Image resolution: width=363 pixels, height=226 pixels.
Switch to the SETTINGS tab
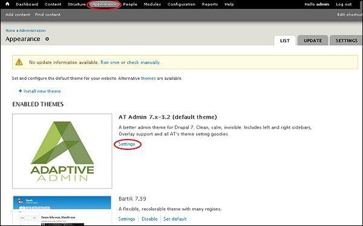click(x=346, y=40)
